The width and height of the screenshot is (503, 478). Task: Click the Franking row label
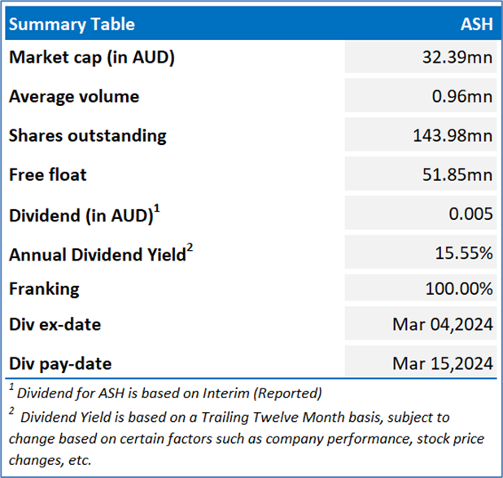pos(44,288)
